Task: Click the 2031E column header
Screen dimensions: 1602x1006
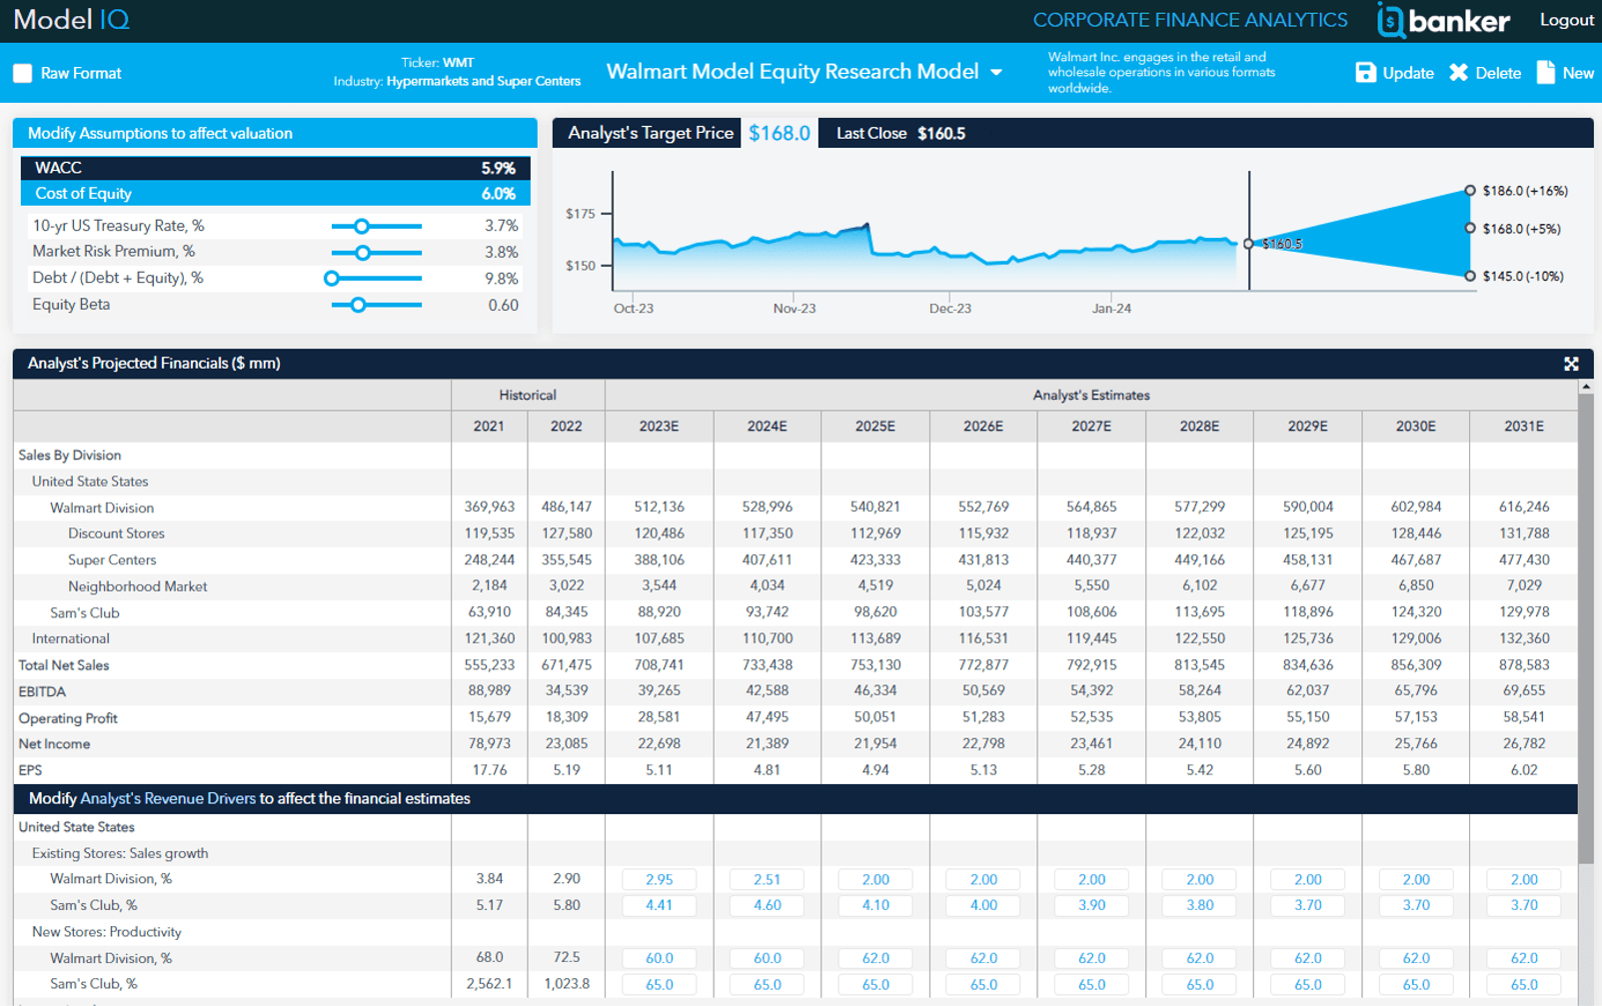Action: tap(1524, 427)
